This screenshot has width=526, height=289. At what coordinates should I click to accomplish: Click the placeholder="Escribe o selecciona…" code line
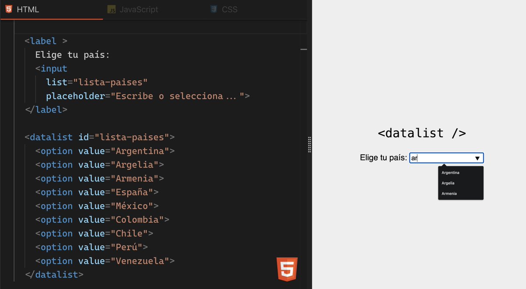tap(148, 96)
